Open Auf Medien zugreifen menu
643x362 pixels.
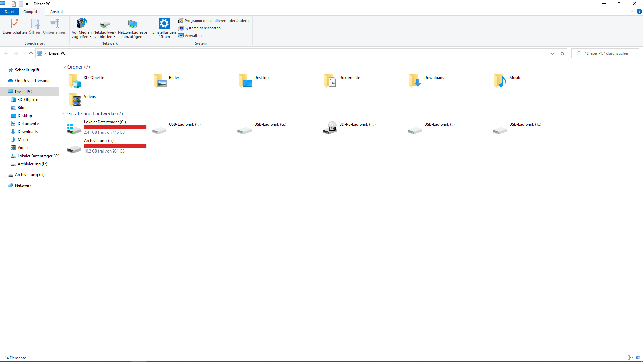click(x=81, y=28)
